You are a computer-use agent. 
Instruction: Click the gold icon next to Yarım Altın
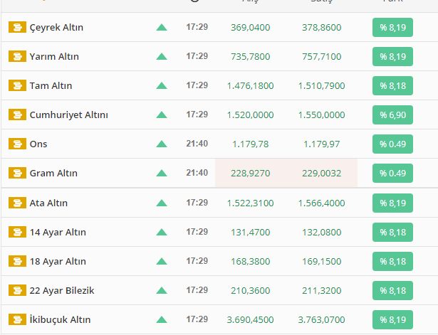(17, 57)
